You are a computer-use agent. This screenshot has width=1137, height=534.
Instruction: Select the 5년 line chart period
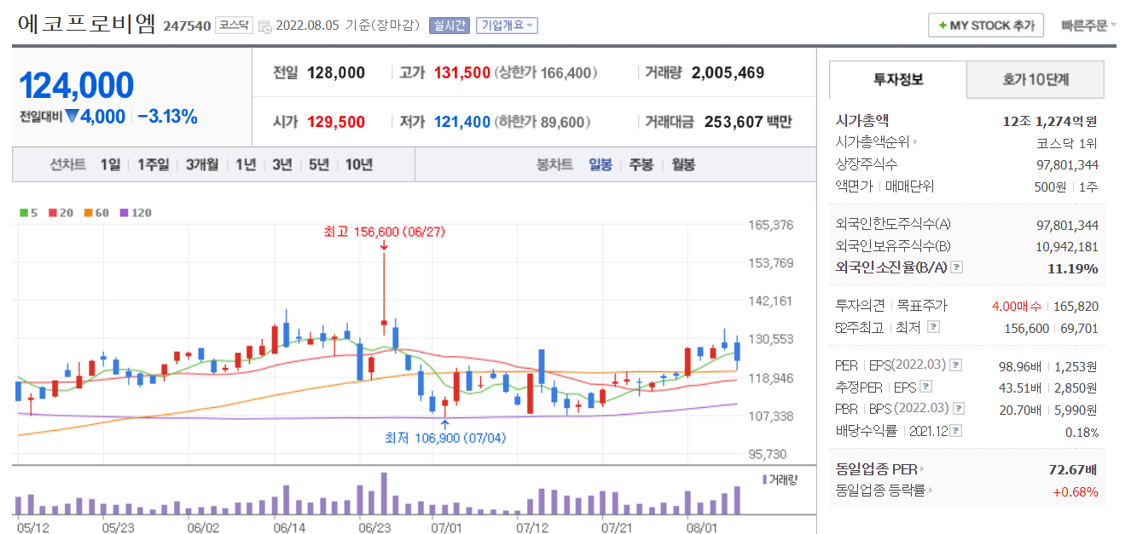318,164
